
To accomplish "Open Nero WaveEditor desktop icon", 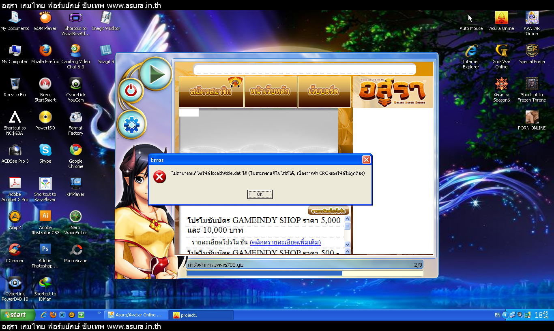I will (75, 223).
